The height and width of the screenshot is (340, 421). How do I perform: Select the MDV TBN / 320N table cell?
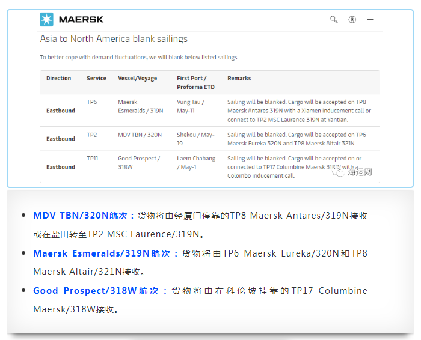pyautogui.click(x=140, y=135)
